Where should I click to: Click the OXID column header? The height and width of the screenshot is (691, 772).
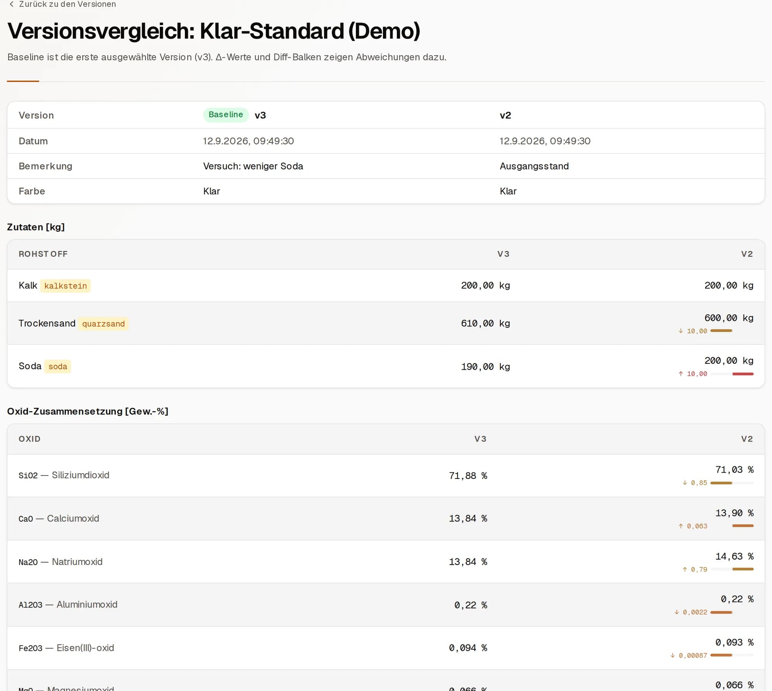[30, 439]
